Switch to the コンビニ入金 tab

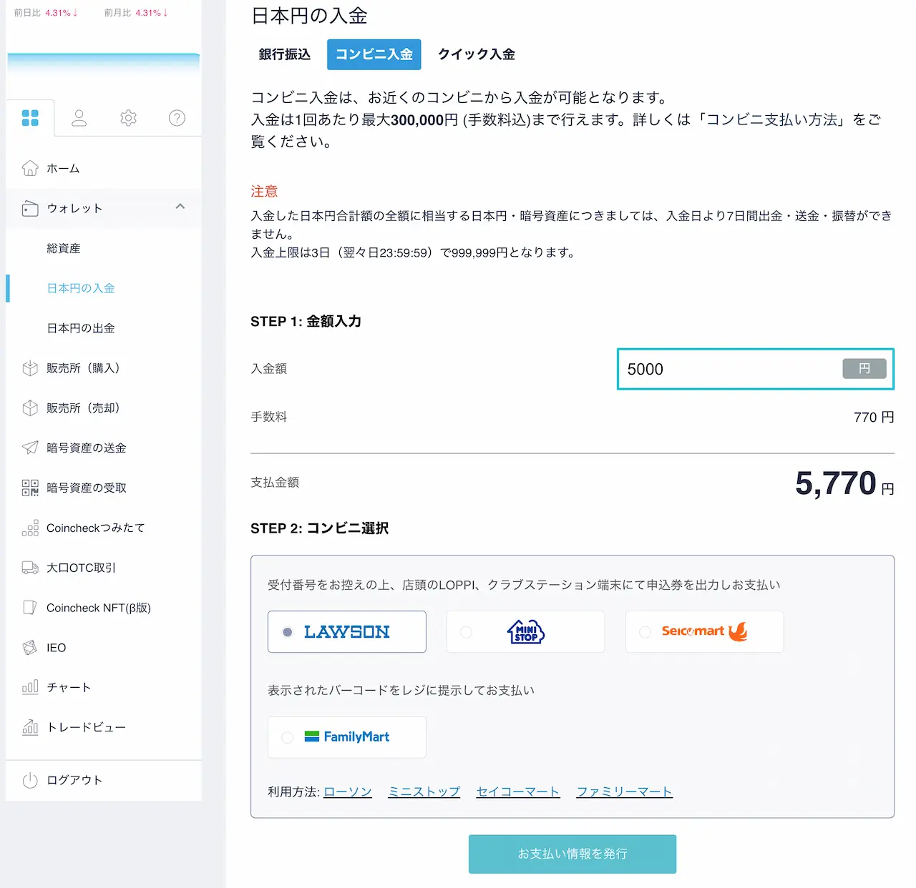tap(374, 54)
